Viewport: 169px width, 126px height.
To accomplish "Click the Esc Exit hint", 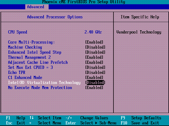I will click(x=15, y=123).
